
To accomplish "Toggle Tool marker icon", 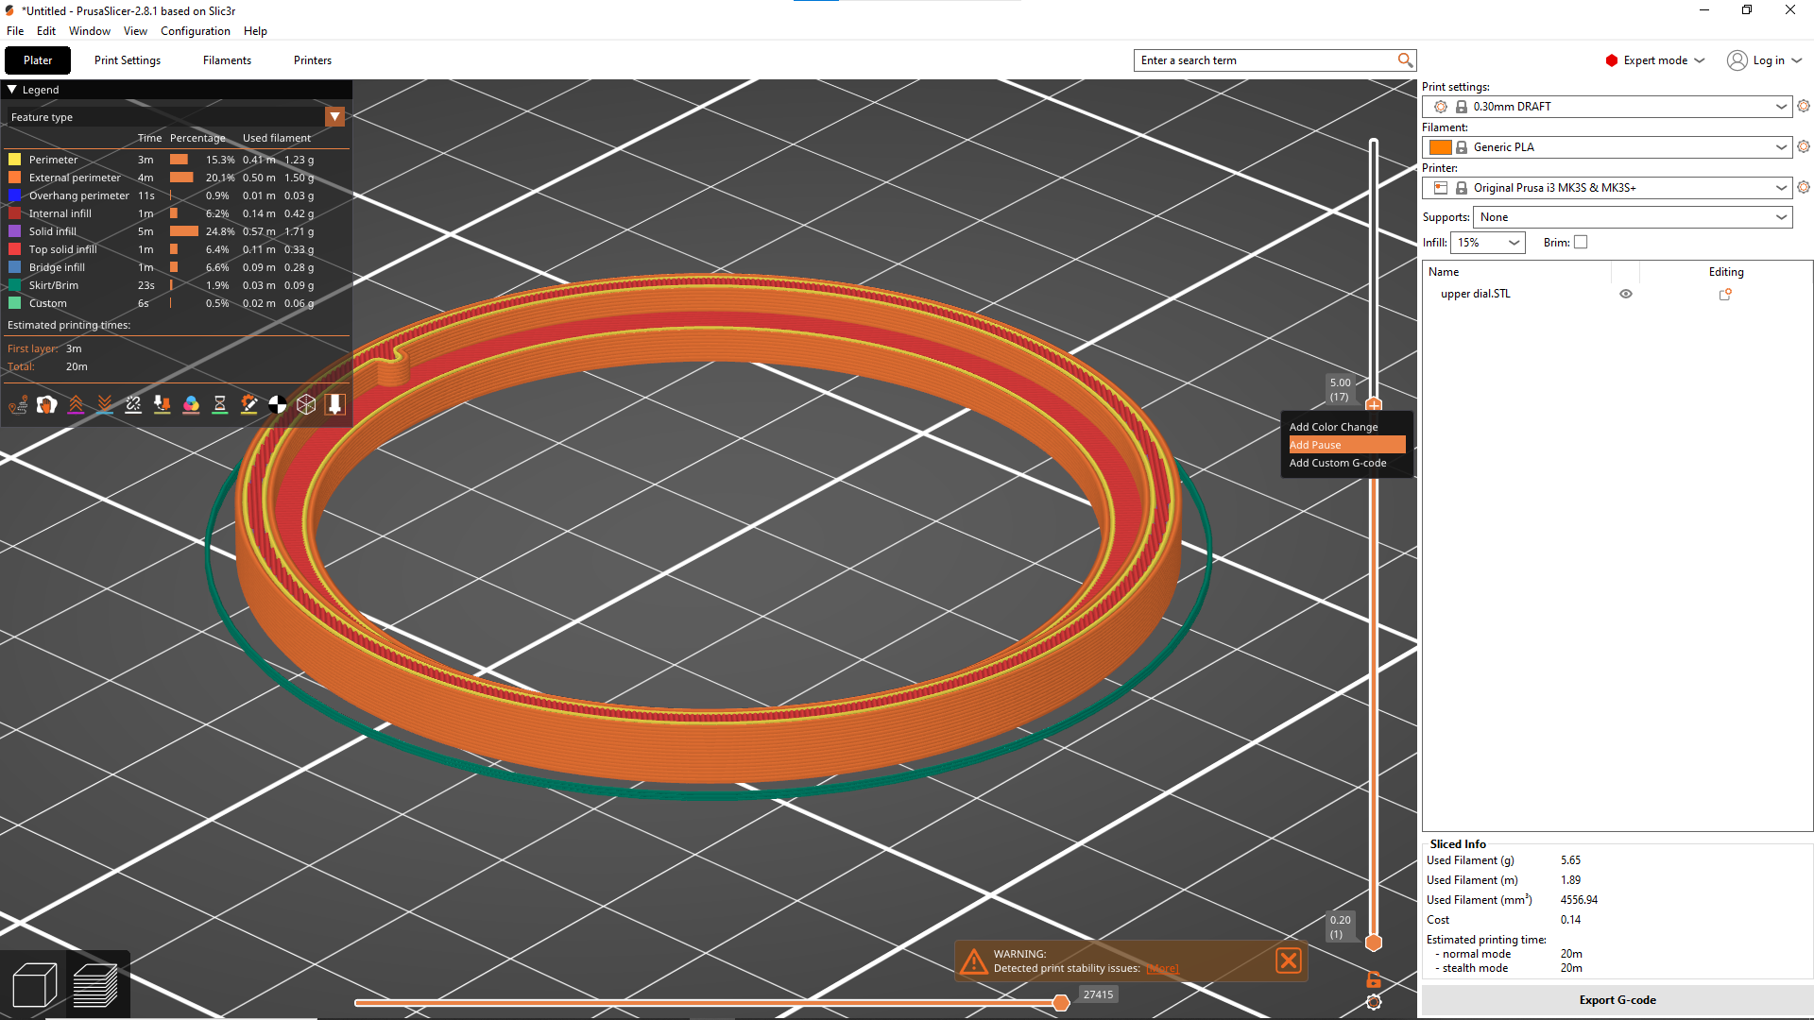I will pyautogui.click(x=334, y=404).
